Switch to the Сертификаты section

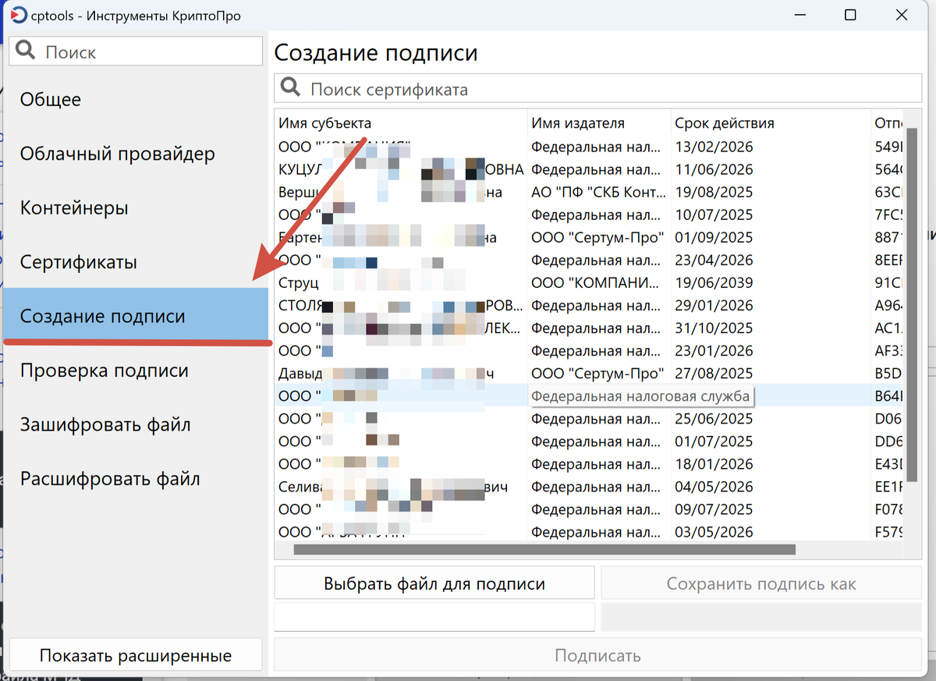pos(136,262)
